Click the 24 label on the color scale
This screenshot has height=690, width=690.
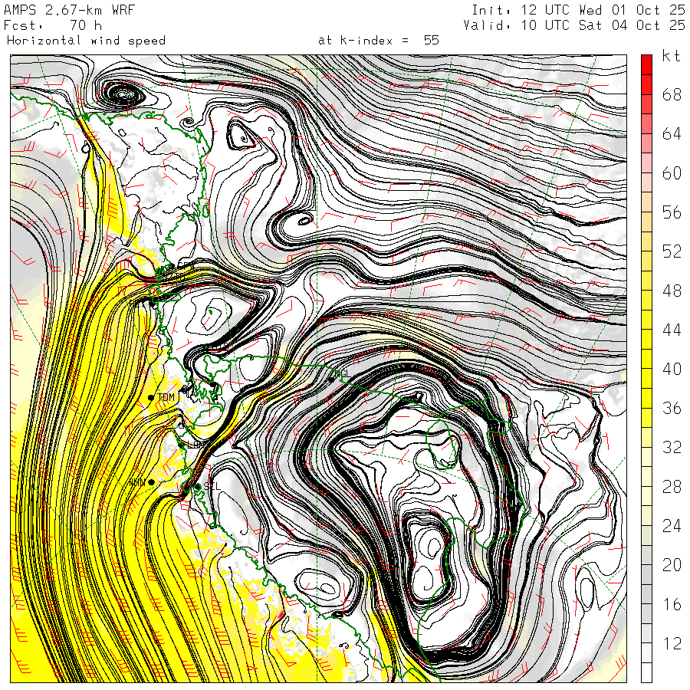(x=672, y=526)
